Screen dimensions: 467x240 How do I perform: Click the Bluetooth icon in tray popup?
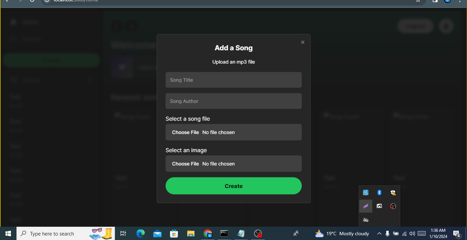(x=379, y=192)
